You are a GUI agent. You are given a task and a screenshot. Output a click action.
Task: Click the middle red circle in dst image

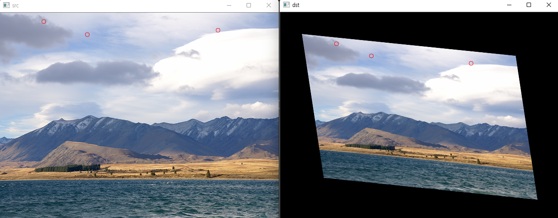tap(371, 56)
